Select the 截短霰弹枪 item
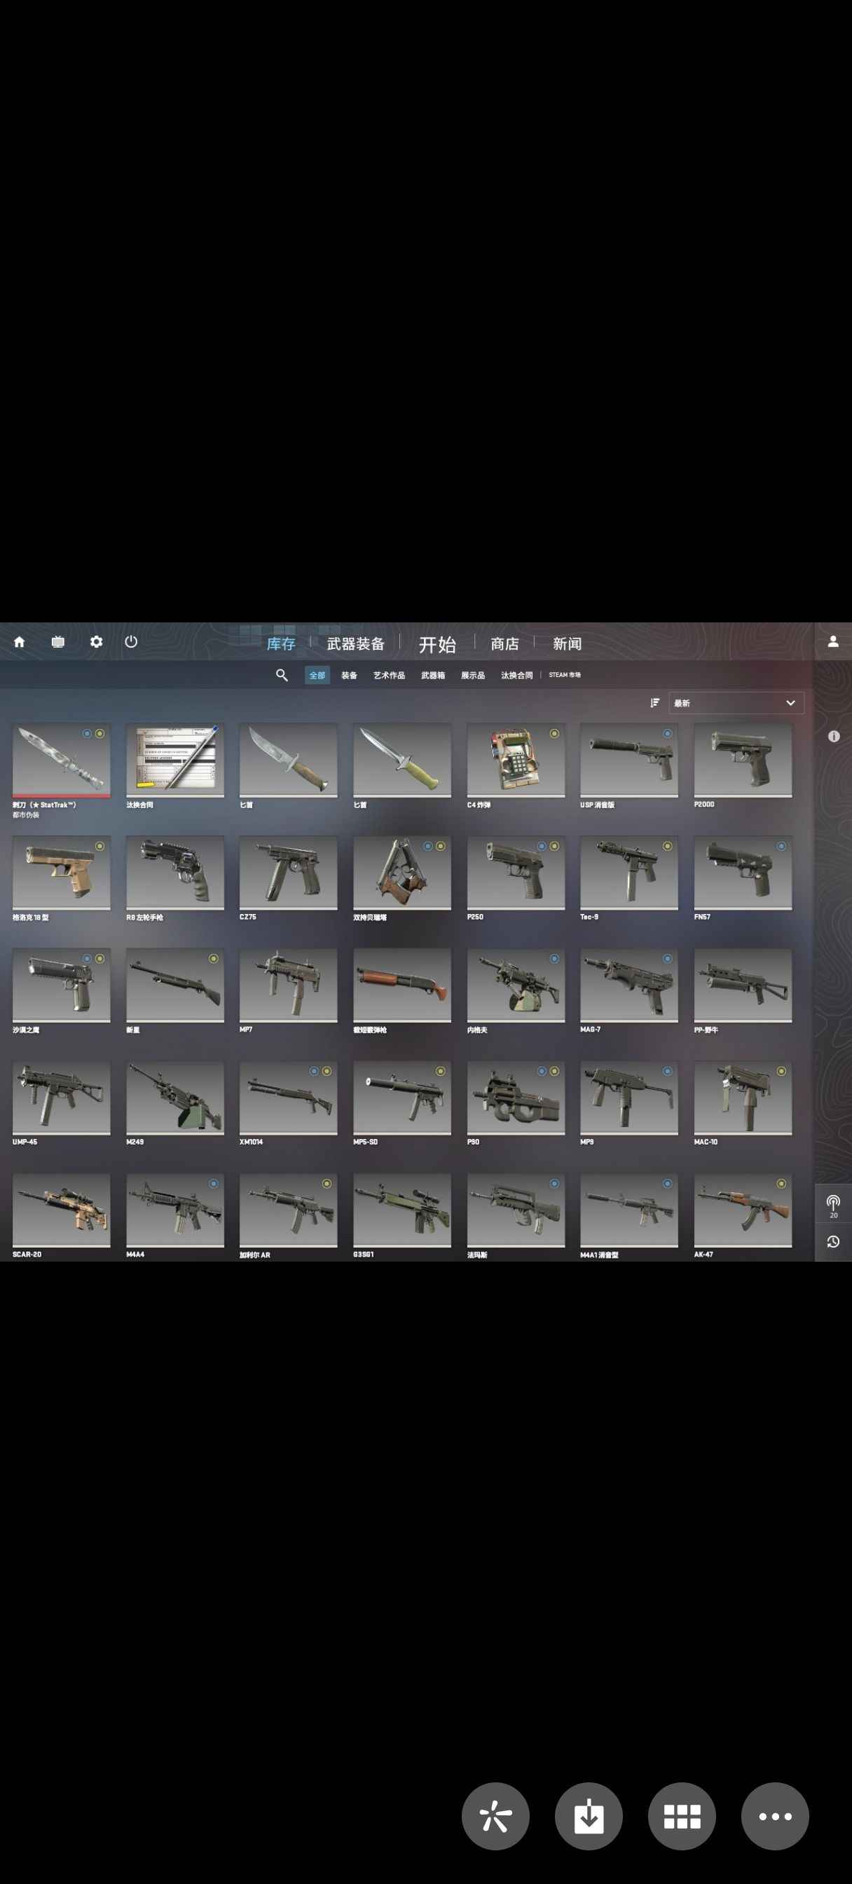Image resolution: width=852 pixels, height=1884 pixels. pyautogui.click(x=402, y=991)
